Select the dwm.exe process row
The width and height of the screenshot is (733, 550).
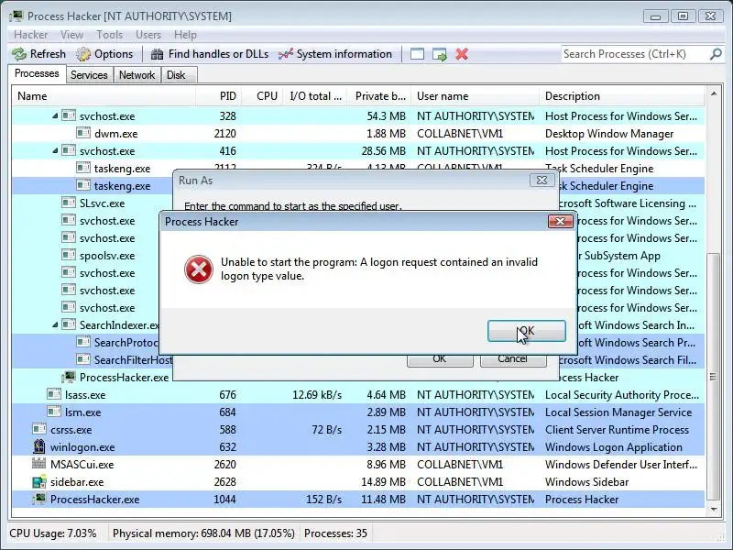(x=358, y=133)
